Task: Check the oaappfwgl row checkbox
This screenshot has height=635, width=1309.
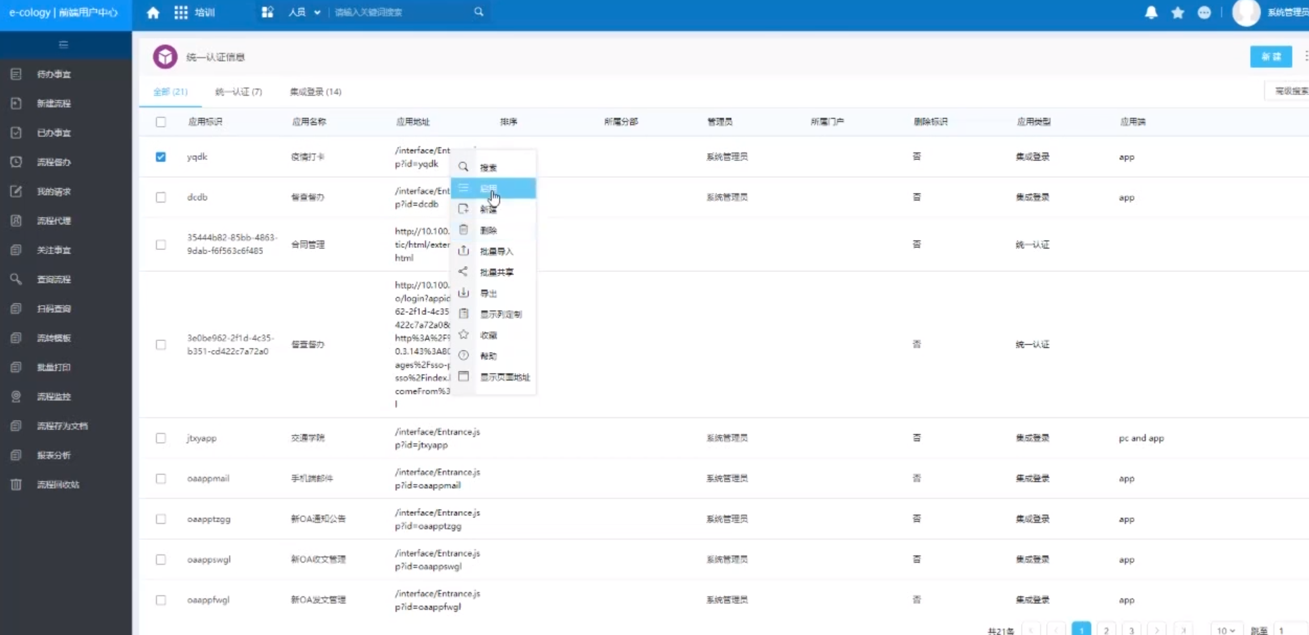Action: click(161, 600)
